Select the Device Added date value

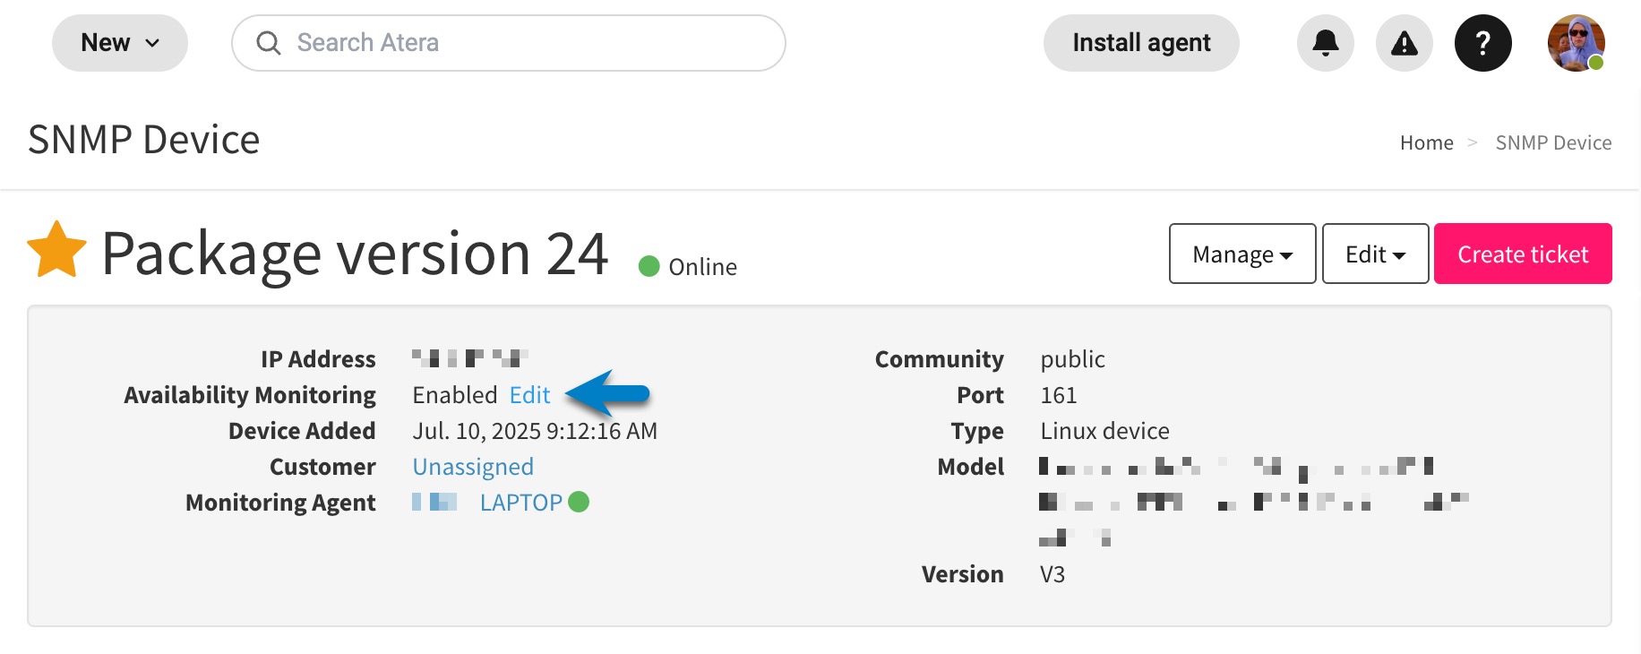click(x=535, y=431)
